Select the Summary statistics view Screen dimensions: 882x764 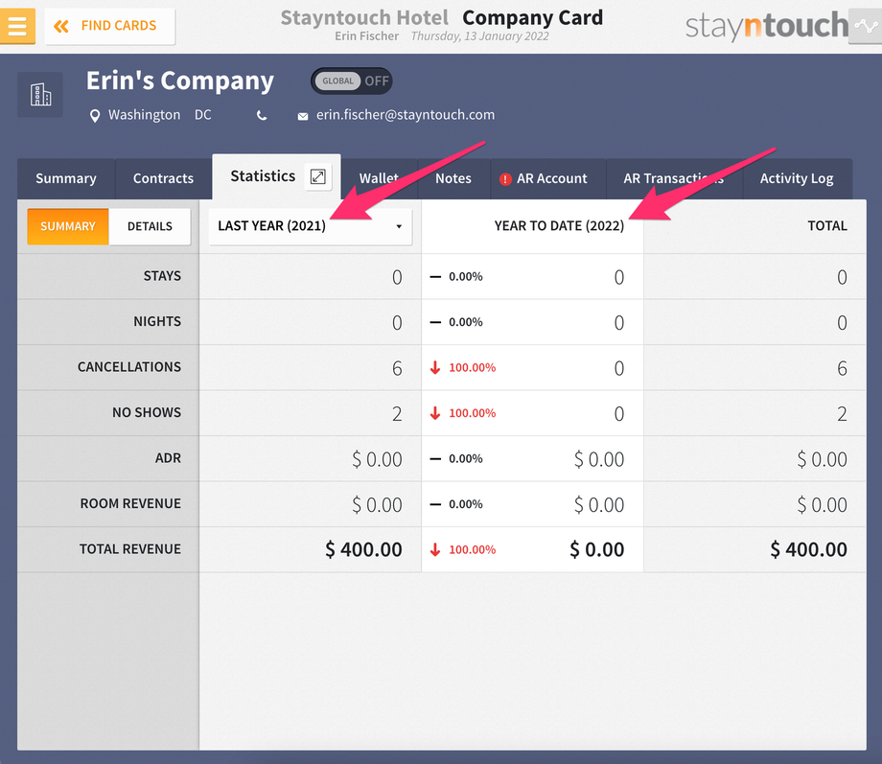click(x=67, y=227)
